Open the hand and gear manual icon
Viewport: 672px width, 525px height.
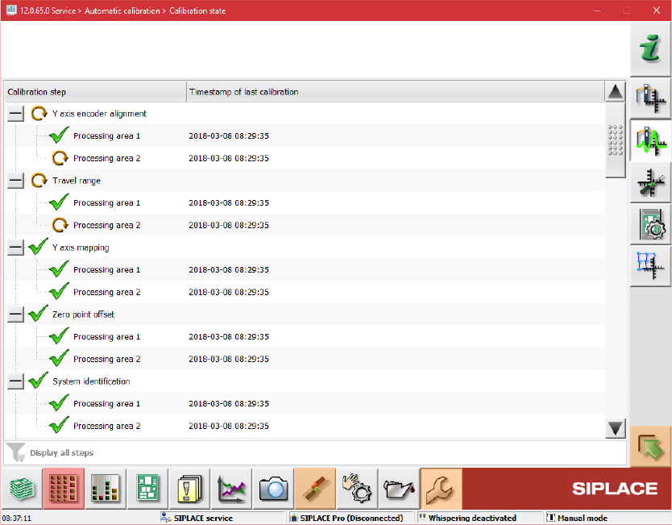(x=358, y=489)
